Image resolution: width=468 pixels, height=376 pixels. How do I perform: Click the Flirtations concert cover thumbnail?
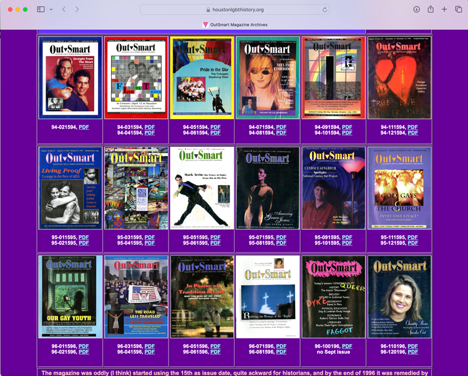point(136,78)
